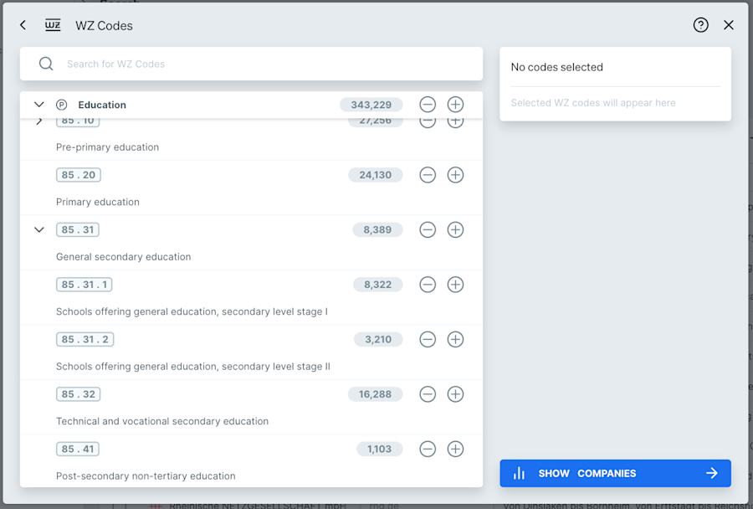Close the WZ Codes dialog
The image size is (753, 509).
point(729,25)
